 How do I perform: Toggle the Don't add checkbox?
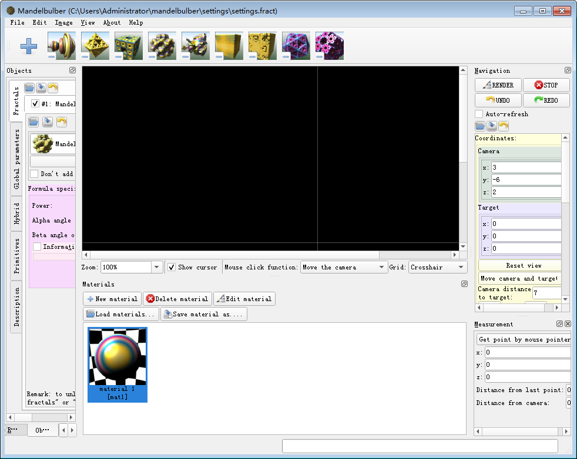pos(34,174)
